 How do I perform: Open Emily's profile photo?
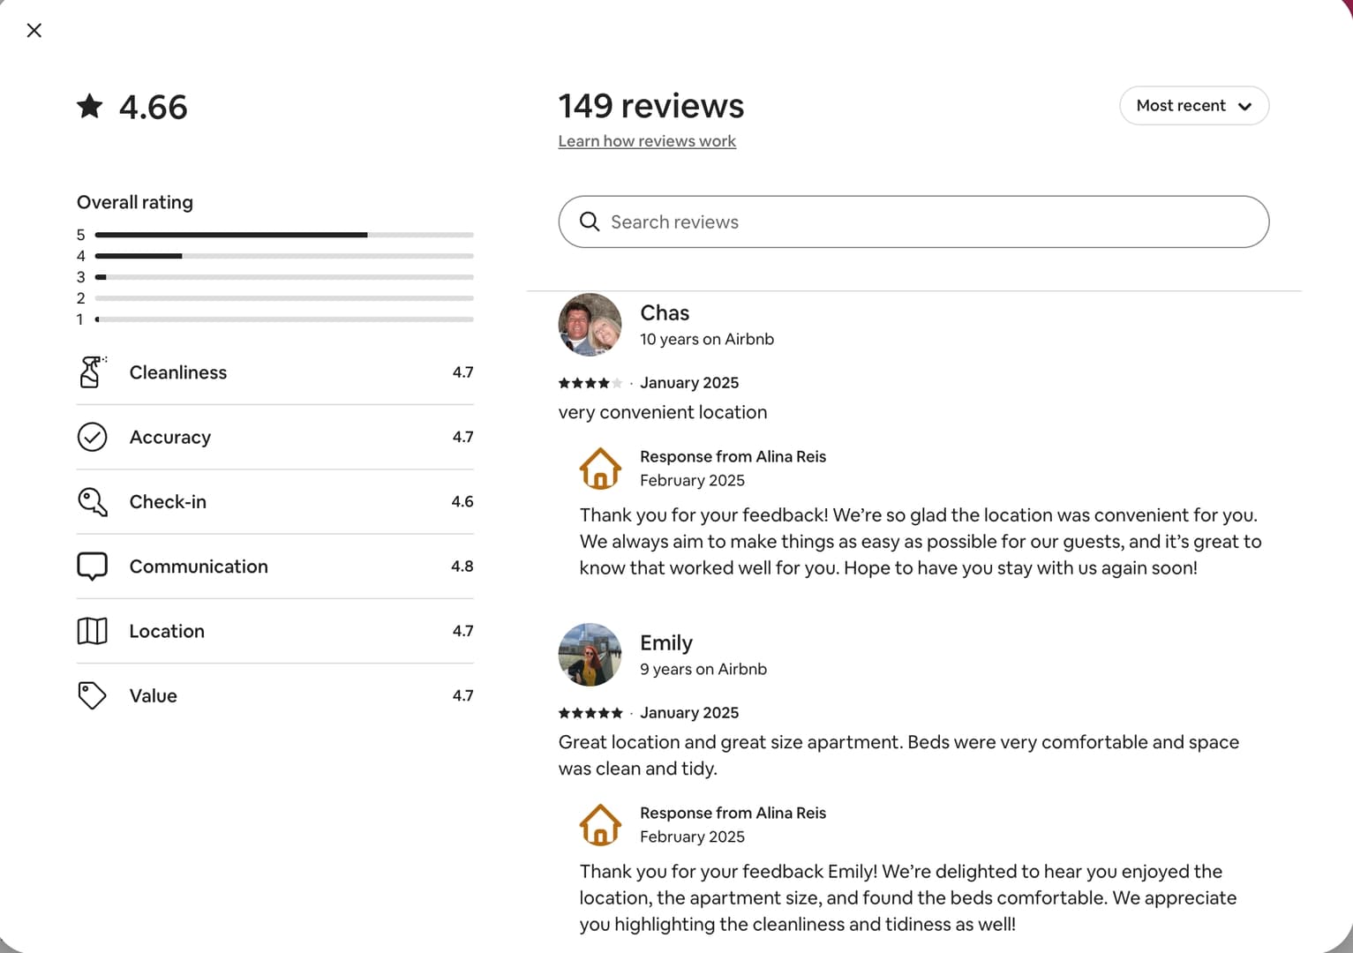(590, 655)
